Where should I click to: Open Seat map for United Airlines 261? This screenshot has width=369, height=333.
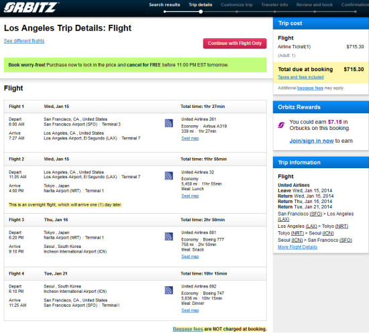pos(190,139)
